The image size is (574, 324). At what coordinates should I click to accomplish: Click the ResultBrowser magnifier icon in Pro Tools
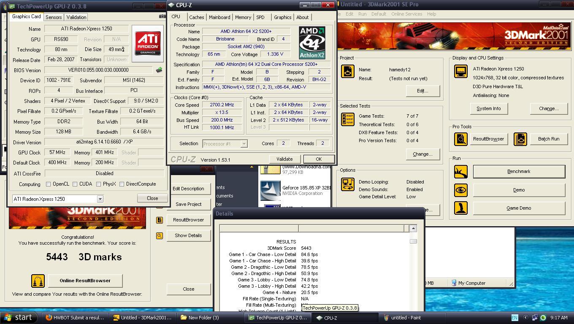point(460,139)
